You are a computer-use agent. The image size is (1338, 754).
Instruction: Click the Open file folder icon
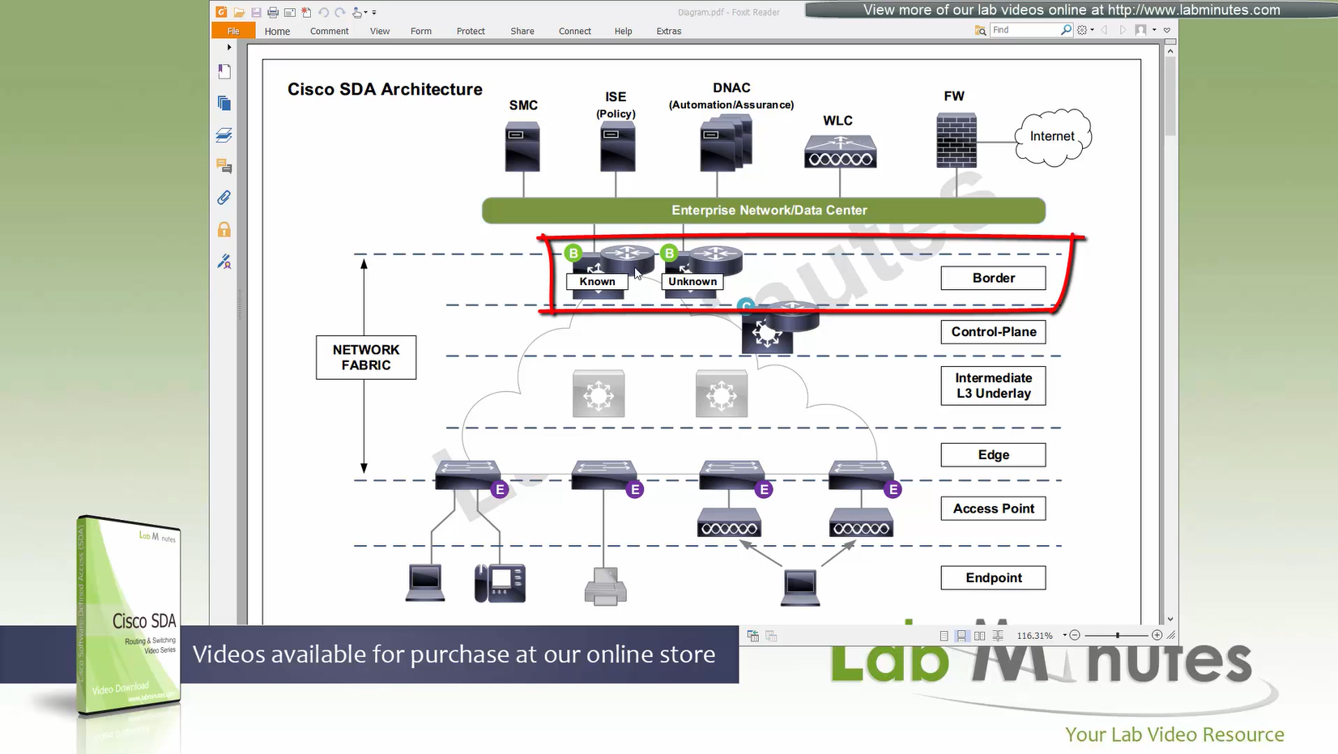[x=239, y=12]
